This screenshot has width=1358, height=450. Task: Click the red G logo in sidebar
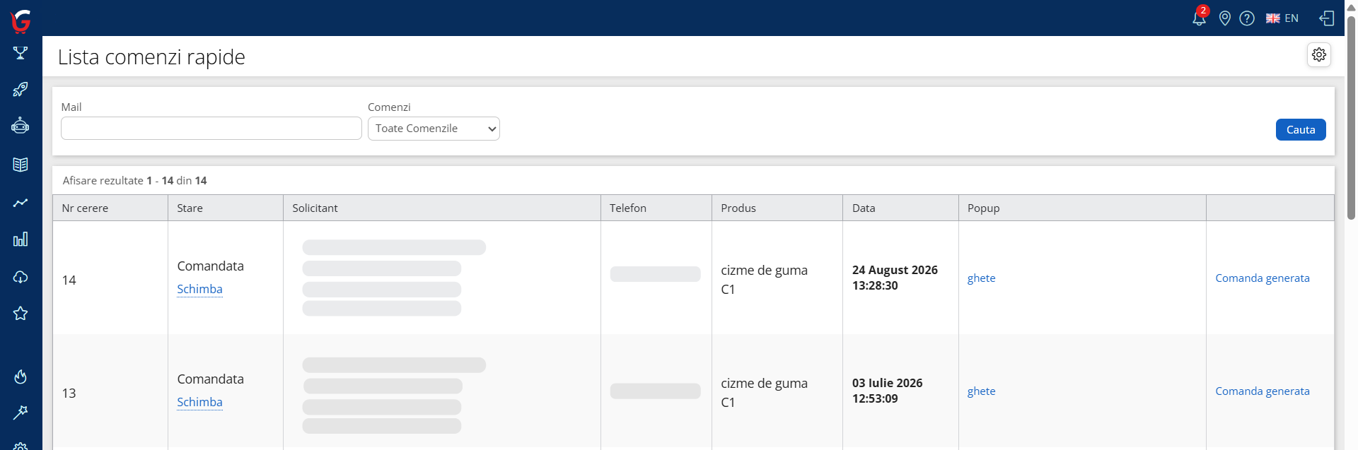point(21,21)
